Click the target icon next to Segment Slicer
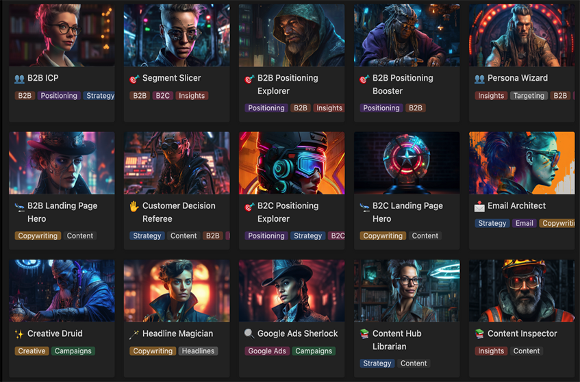 (134, 79)
